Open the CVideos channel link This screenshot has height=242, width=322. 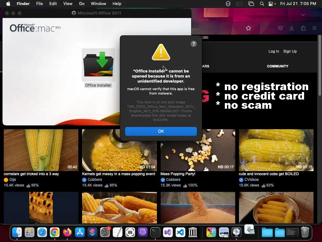tap(252, 180)
